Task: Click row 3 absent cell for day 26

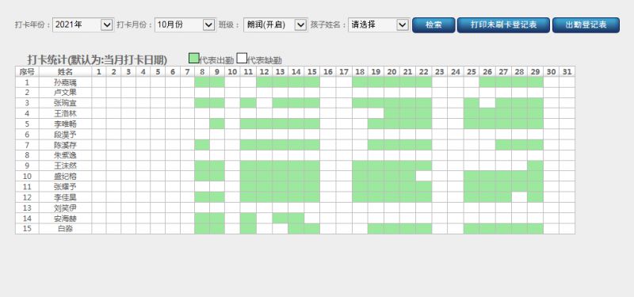Action: click(x=487, y=103)
